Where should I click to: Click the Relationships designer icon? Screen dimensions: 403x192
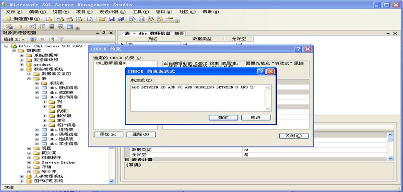click(33, 26)
